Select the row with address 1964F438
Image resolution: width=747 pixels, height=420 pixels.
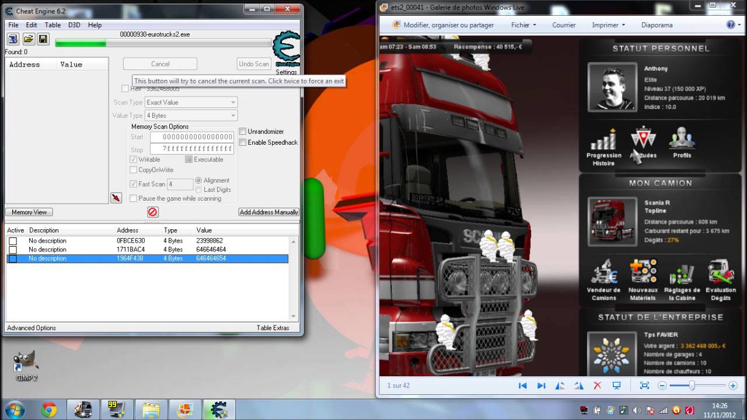pyautogui.click(x=147, y=258)
